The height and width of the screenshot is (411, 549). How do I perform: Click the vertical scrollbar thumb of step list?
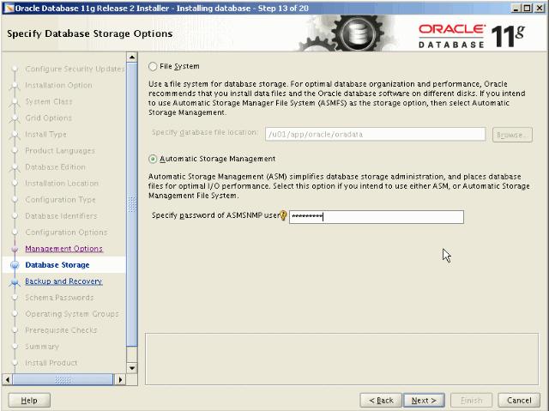click(132, 204)
